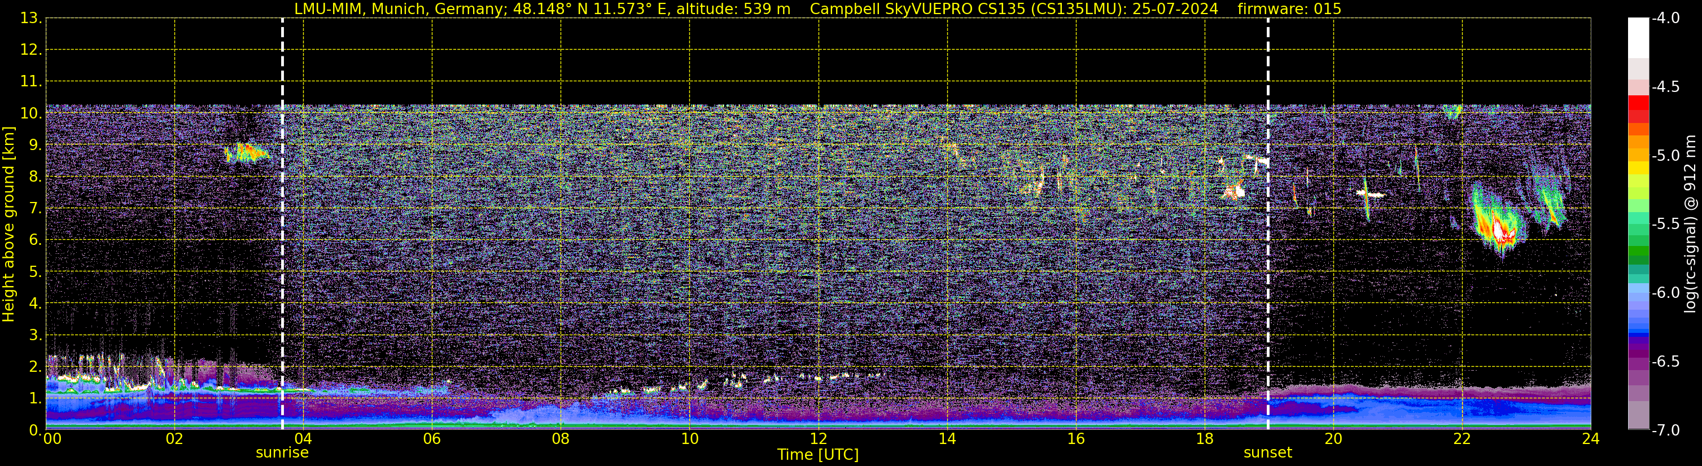Click the white dashed sunrise marker line
This screenshot has height=466, width=1702.
282,224
